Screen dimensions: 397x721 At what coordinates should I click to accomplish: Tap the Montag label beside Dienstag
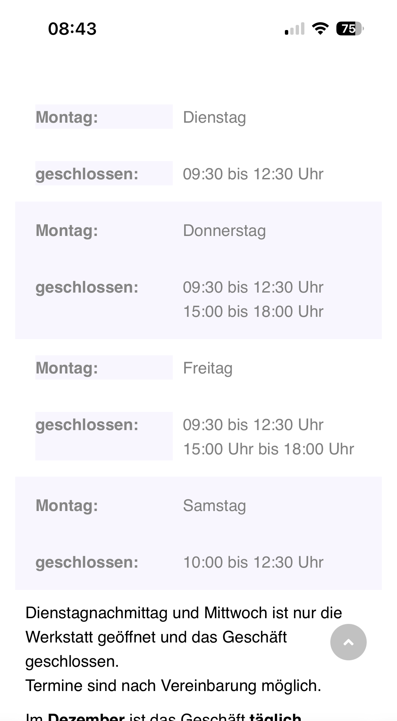pyautogui.click(x=67, y=117)
